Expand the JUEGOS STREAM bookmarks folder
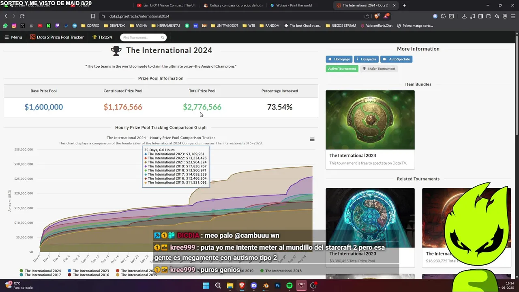519x292 pixels. (x=341, y=26)
